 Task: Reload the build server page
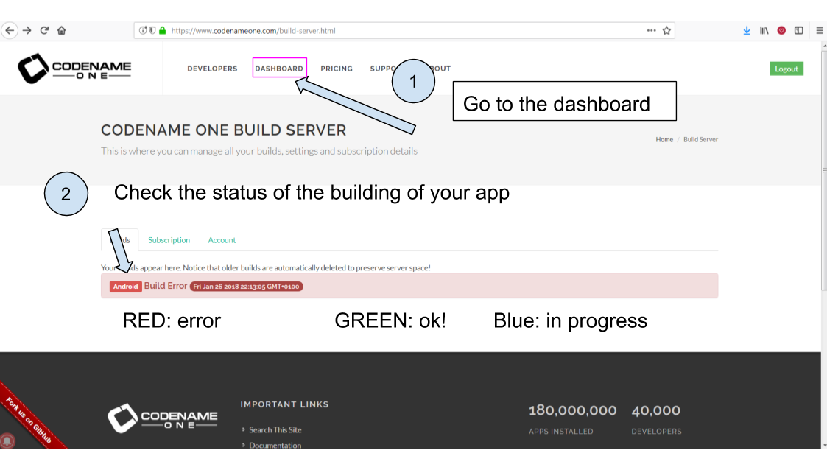pyautogui.click(x=44, y=31)
